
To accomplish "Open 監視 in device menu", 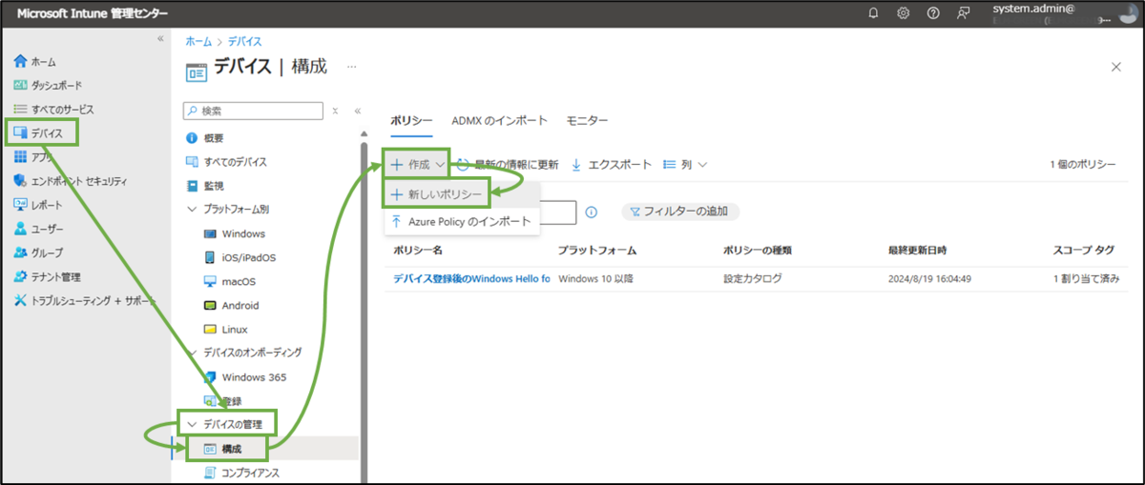I will (x=203, y=186).
